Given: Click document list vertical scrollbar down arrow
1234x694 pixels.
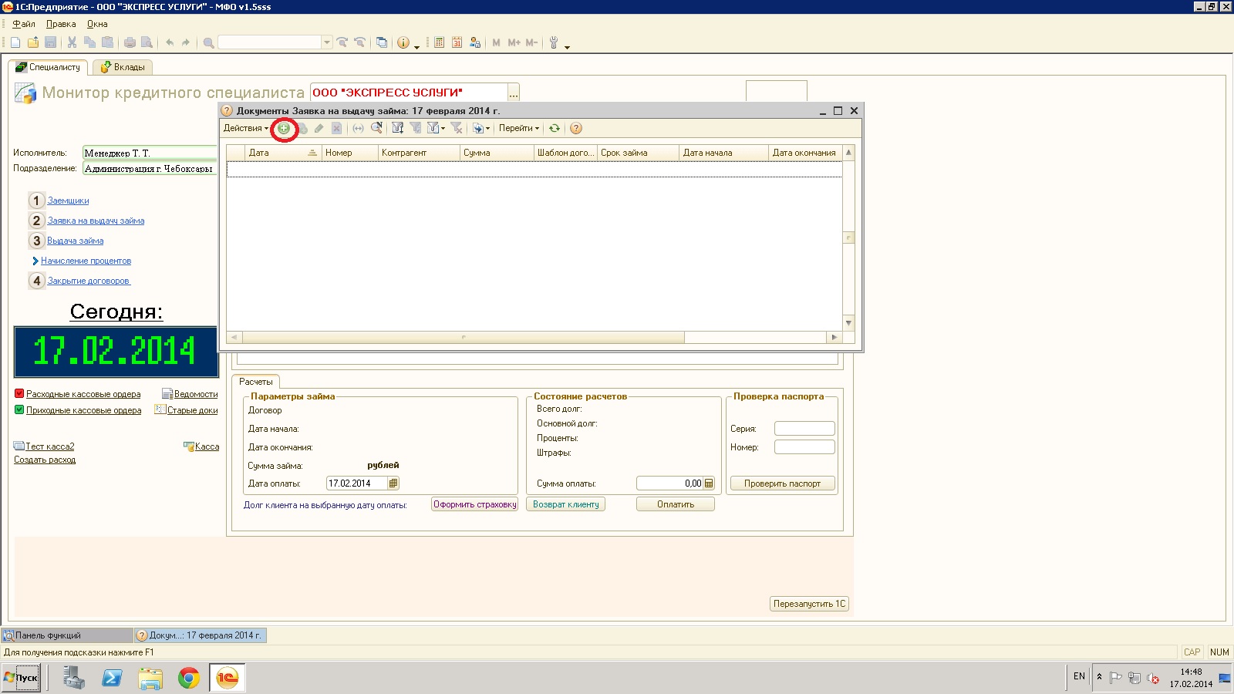Looking at the screenshot, I should [848, 323].
